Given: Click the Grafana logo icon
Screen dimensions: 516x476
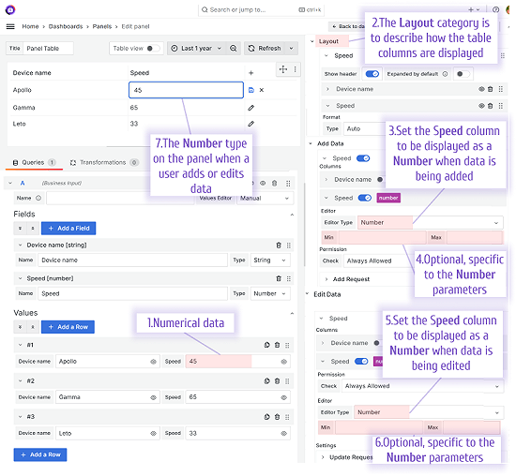Looking at the screenshot, I should pyautogui.click(x=10, y=9).
